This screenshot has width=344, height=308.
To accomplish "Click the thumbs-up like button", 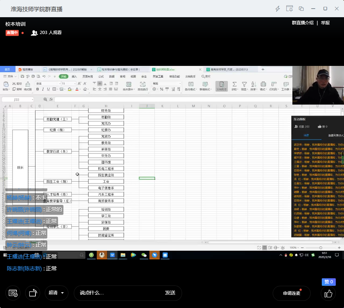I will click(328, 293).
